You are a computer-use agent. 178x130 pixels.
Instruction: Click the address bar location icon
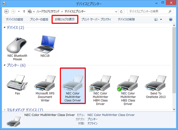[30, 11]
